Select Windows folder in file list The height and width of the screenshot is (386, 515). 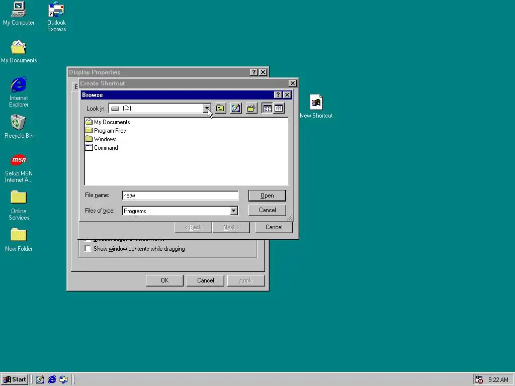tap(101, 139)
